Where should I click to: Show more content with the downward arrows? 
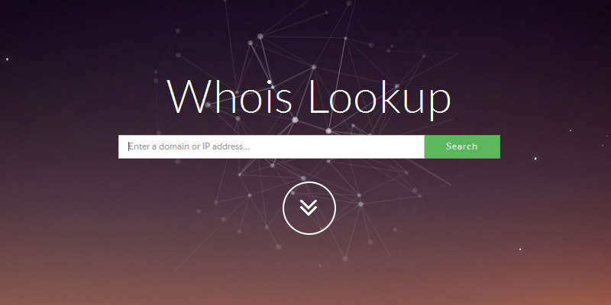click(309, 208)
